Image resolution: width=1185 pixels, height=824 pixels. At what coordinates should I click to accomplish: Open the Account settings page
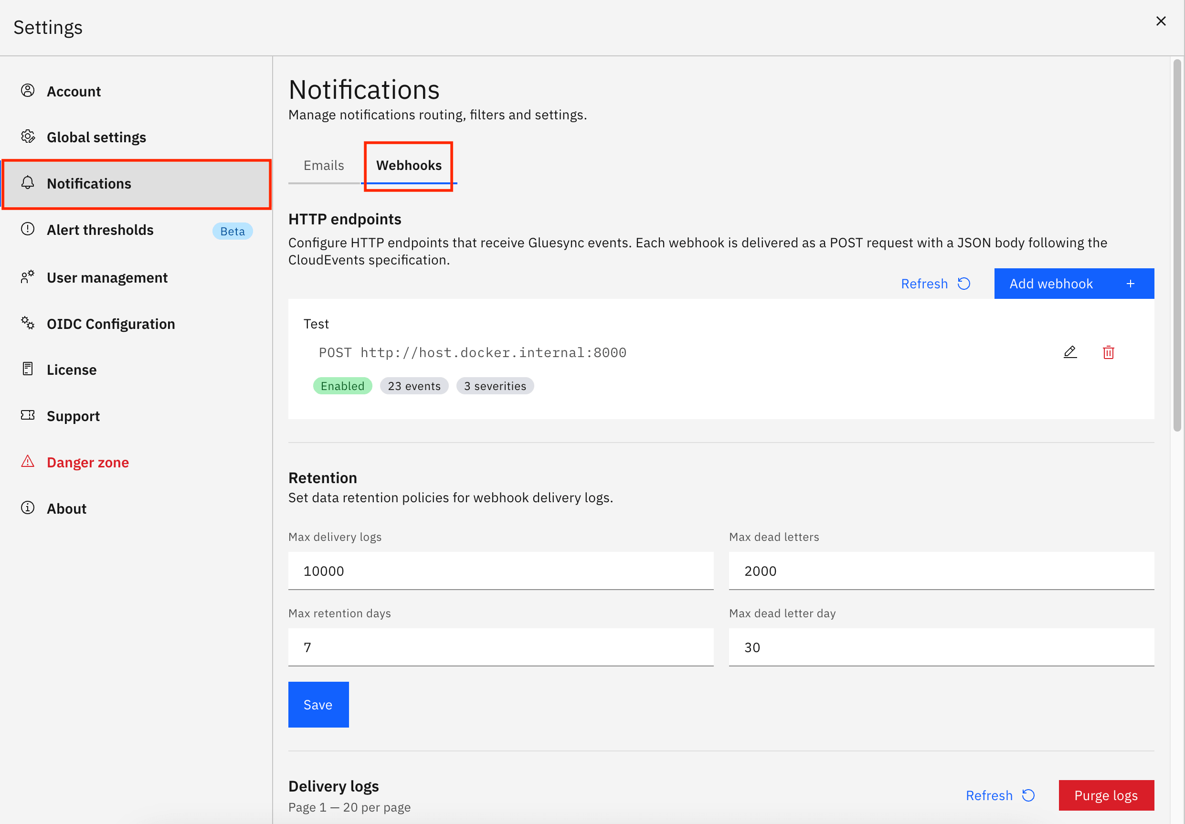[136, 91]
